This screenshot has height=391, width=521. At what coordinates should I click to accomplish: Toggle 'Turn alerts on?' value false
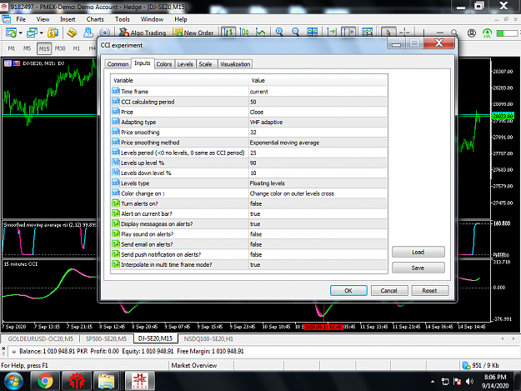[x=318, y=203]
